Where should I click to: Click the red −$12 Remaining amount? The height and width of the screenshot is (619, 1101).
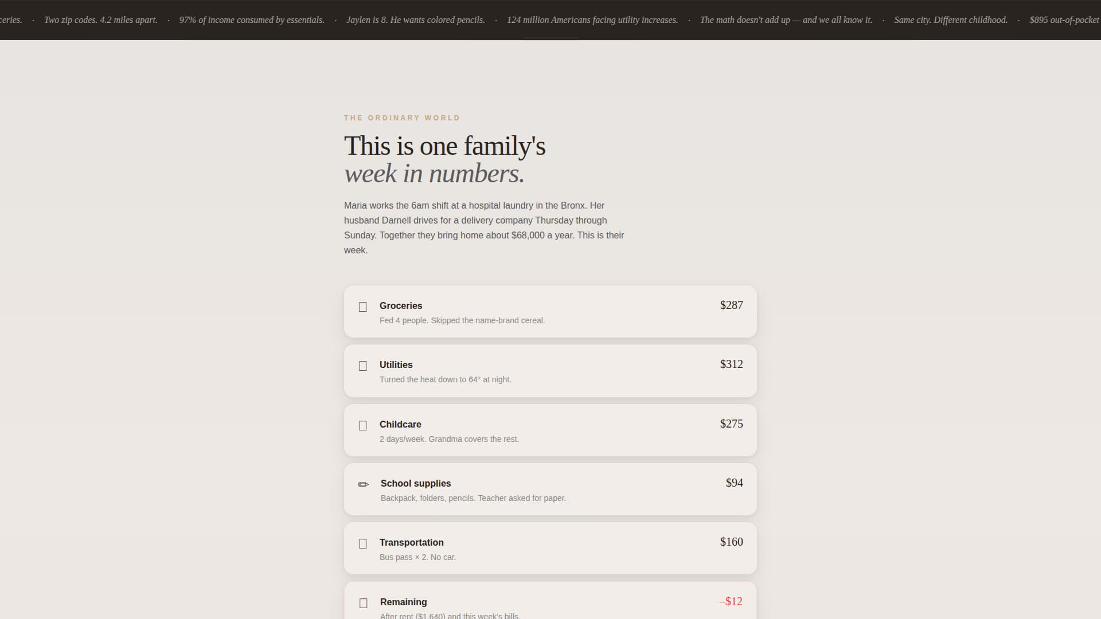click(x=730, y=601)
